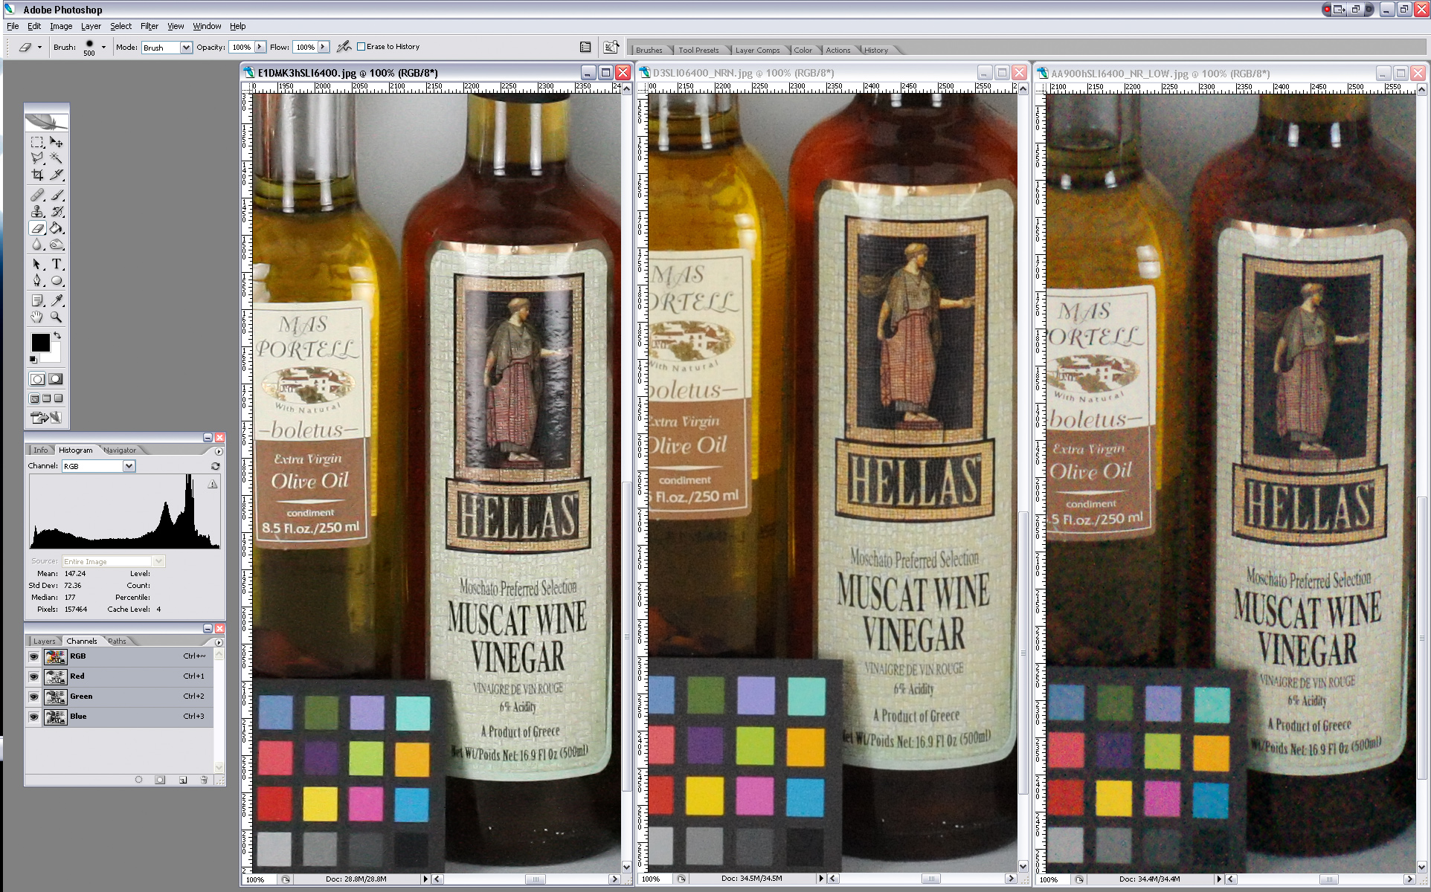This screenshot has width=1431, height=892.
Task: Reset default foreground and background colors
Action: click(33, 360)
